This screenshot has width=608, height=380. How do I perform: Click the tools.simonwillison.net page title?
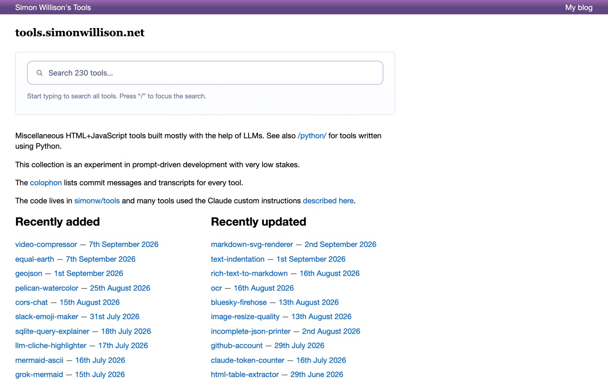(80, 33)
